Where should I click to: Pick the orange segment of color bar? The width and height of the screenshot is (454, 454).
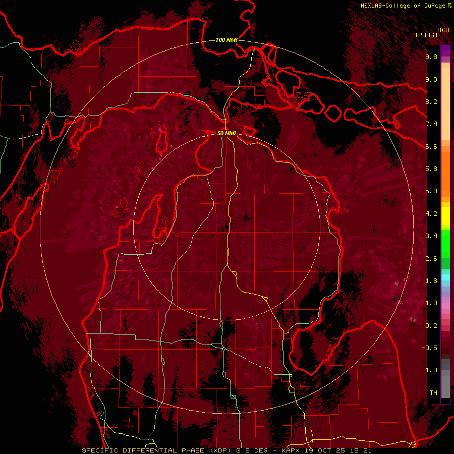[x=445, y=174]
